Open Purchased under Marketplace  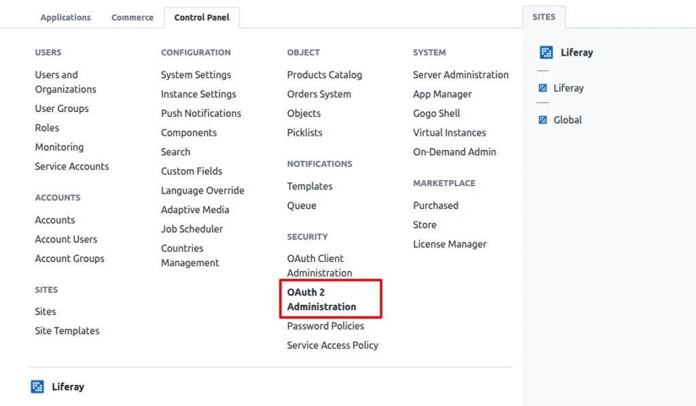click(x=436, y=206)
